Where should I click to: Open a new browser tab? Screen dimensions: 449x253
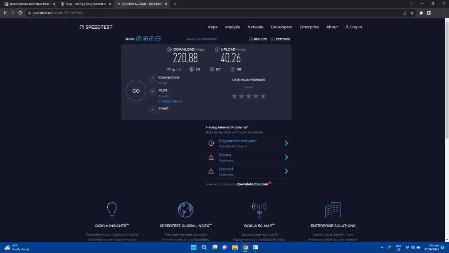[x=175, y=4]
